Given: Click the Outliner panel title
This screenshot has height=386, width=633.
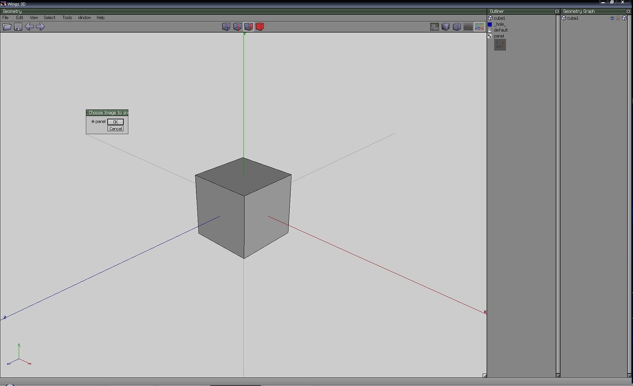Looking at the screenshot, I should click(497, 11).
